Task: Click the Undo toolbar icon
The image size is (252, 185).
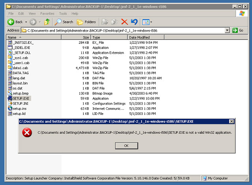Action: 134,22
